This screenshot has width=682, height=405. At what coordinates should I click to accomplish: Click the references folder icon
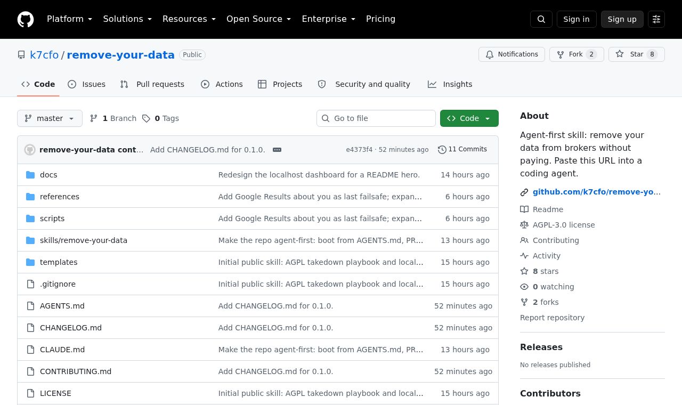(30, 197)
